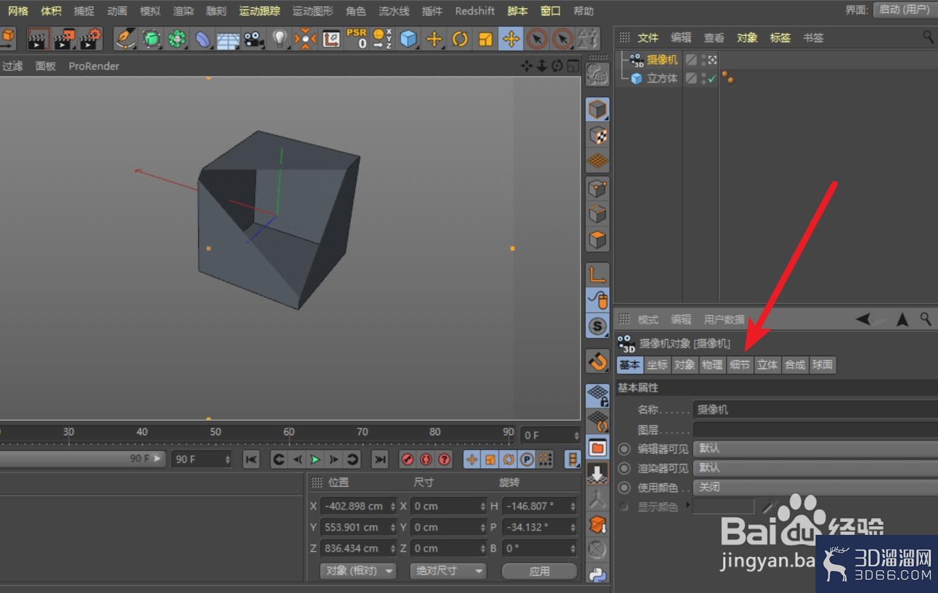Switch to Texture mode checkered cube
The image size is (938, 593).
coord(597,136)
